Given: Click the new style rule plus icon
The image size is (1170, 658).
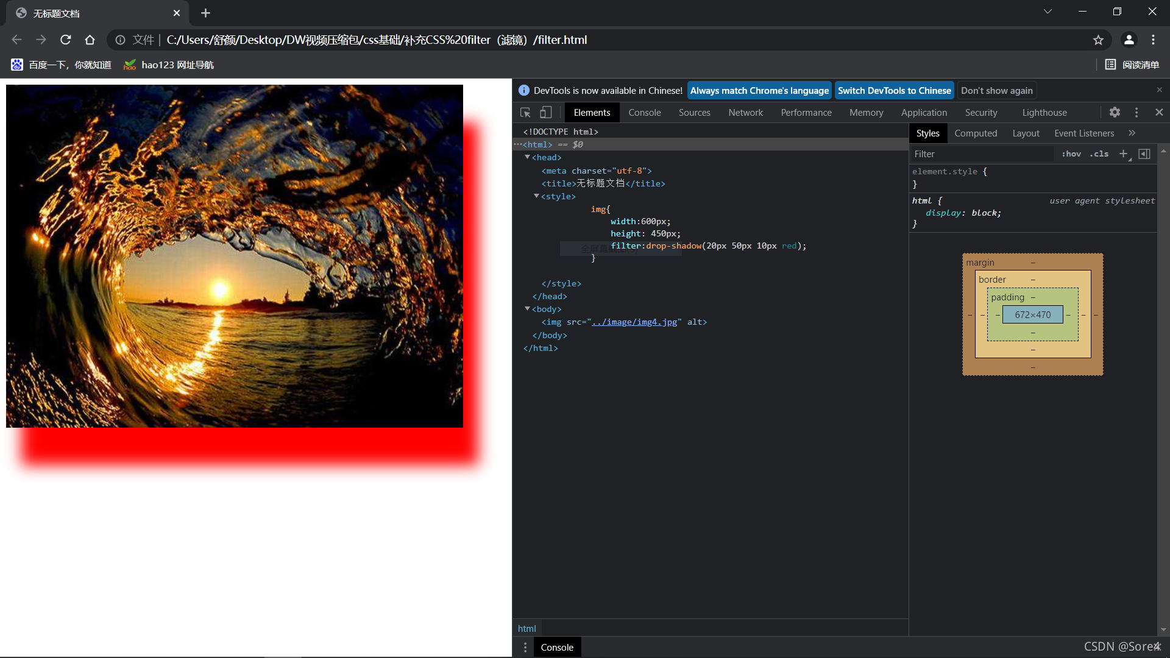Looking at the screenshot, I should (1123, 154).
